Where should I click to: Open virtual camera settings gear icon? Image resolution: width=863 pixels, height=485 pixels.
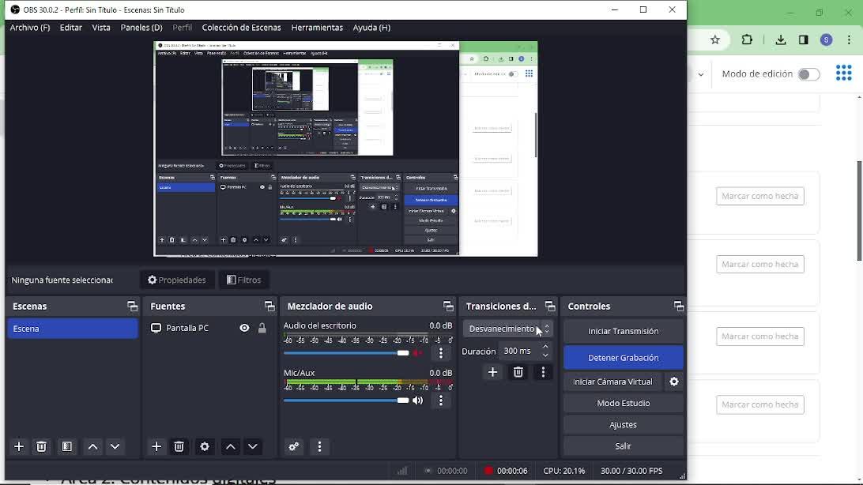pyautogui.click(x=674, y=382)
